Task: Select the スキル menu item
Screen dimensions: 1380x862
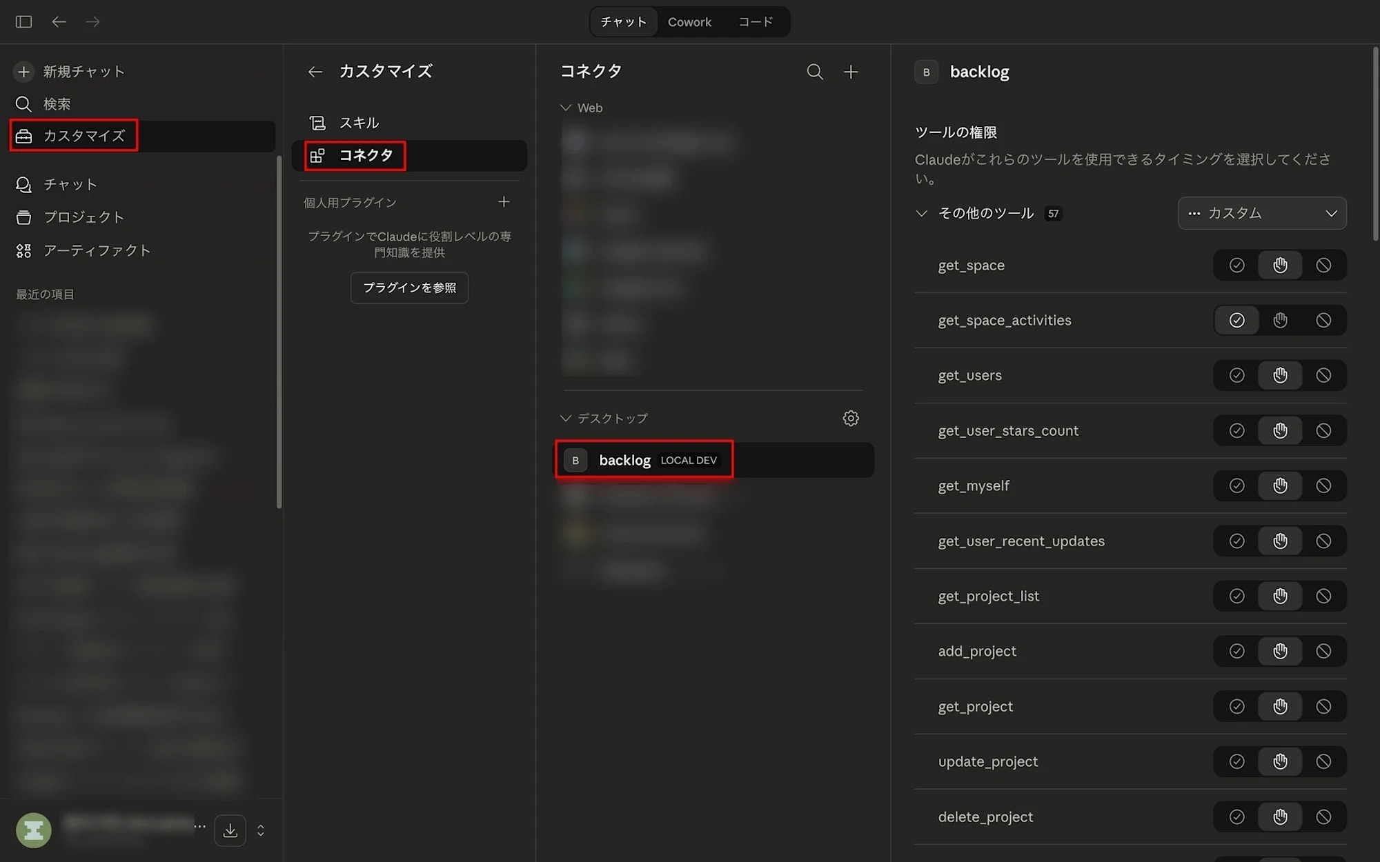Action: [359, 123]
